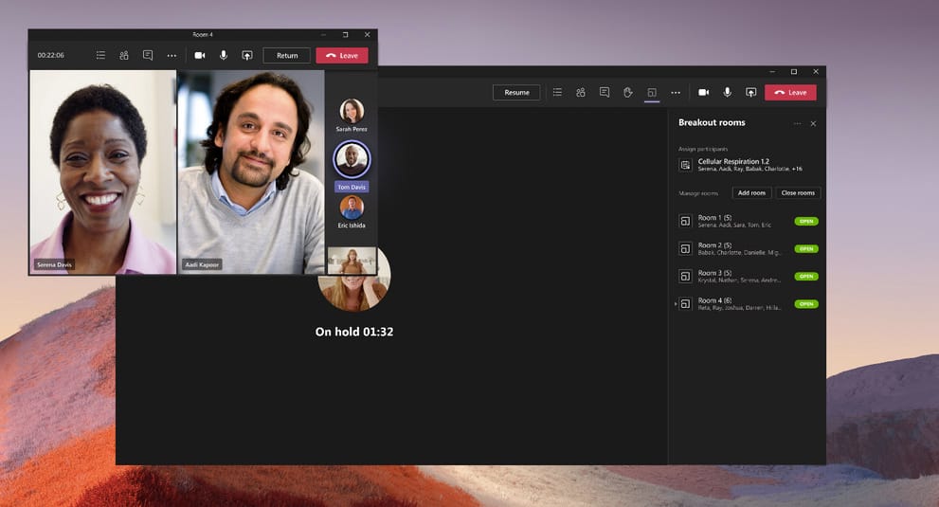Click Close rooms button
This screenshot has height=507, width=939.
(x=798, y=193)
